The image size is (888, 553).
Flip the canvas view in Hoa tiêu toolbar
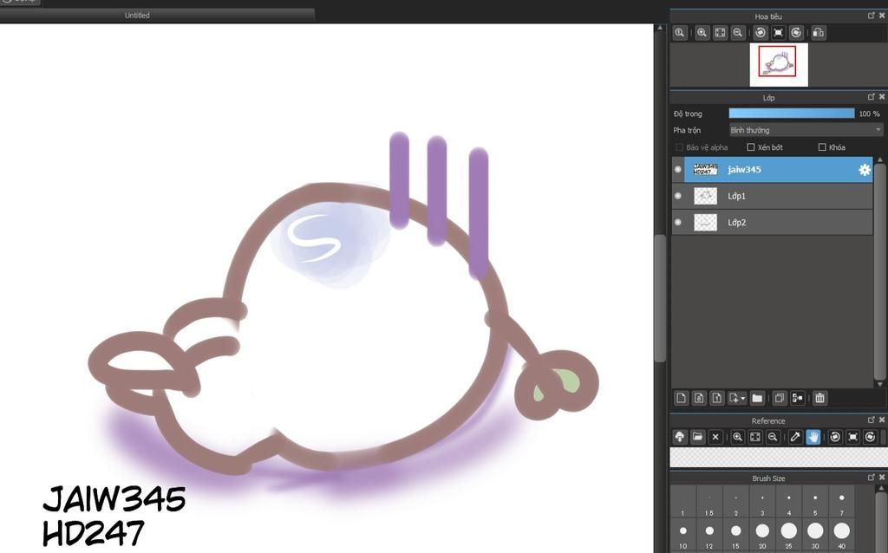(x=819, y=33)
